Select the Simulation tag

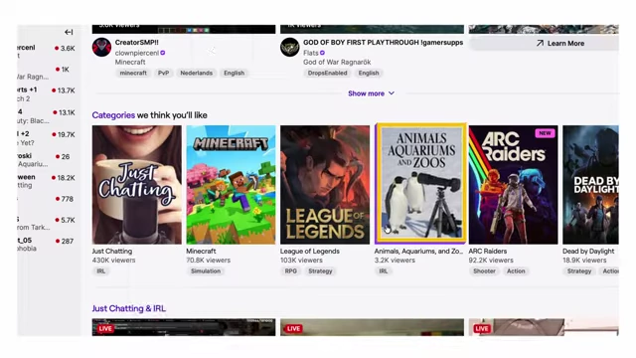tap(206, 271)
